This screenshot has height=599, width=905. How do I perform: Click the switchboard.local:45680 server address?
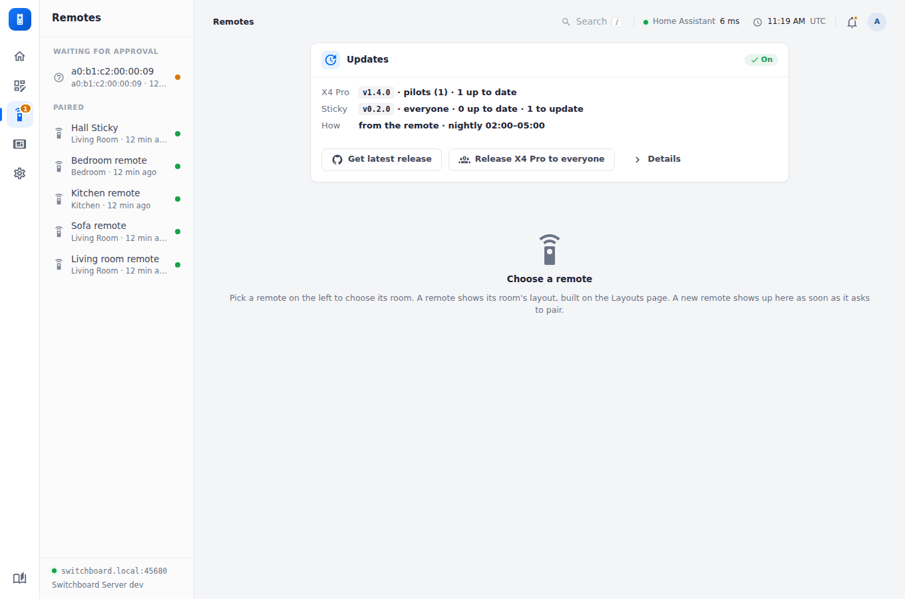click(114, 571)
